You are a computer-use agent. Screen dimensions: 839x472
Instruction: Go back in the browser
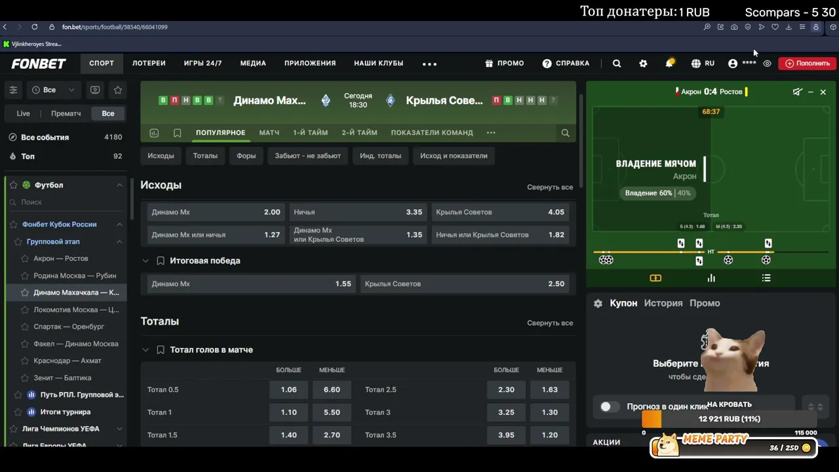click(5, 27)
